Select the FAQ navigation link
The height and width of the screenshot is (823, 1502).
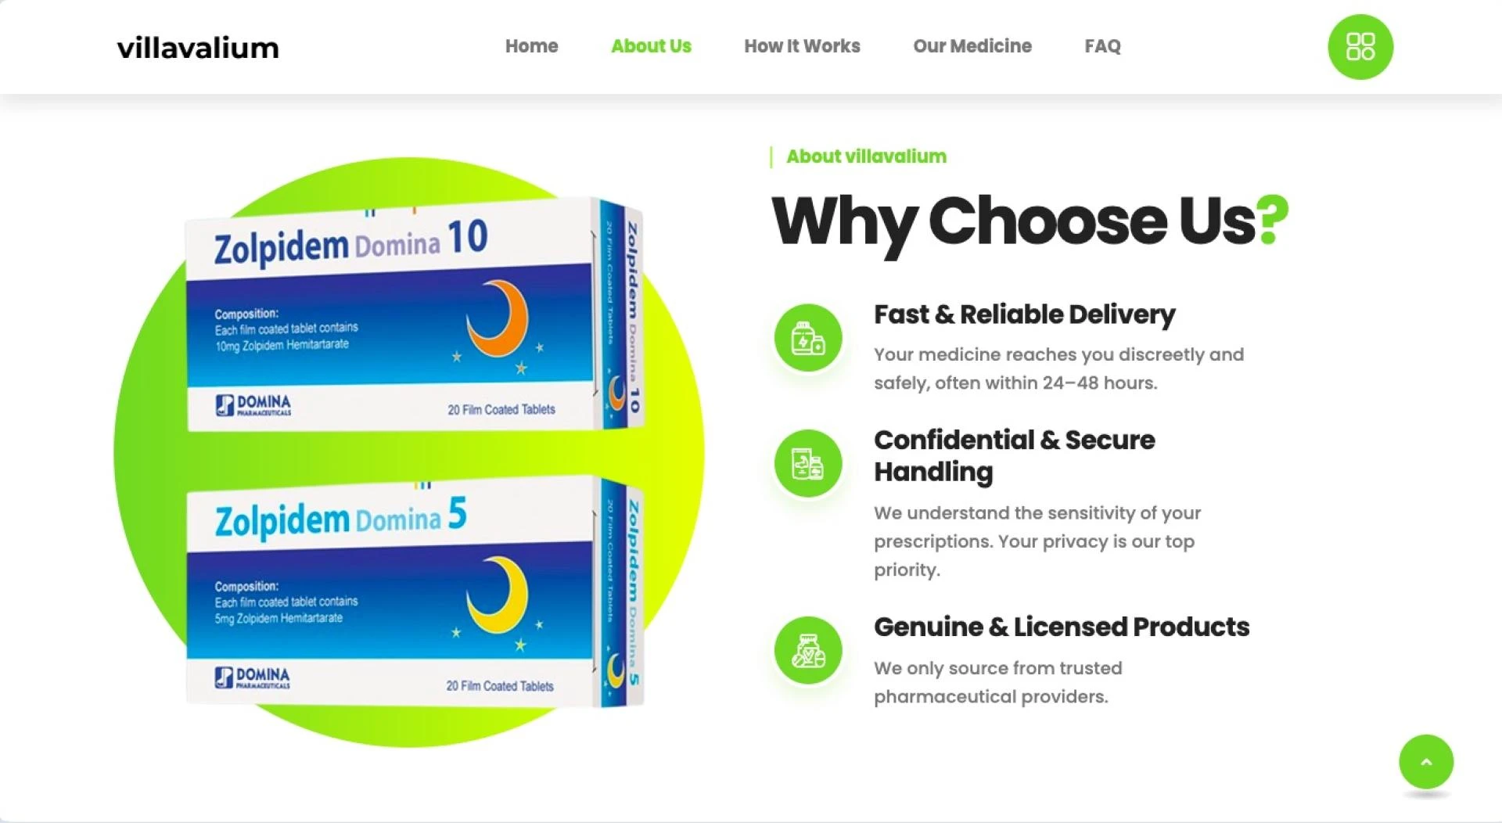(x=1102, y=46)
